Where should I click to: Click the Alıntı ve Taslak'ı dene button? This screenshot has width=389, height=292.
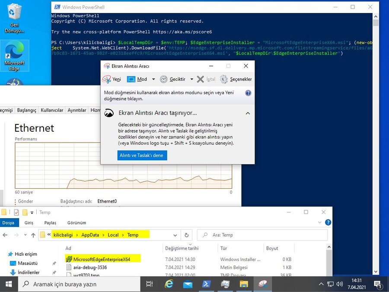[x=142, y=156]
